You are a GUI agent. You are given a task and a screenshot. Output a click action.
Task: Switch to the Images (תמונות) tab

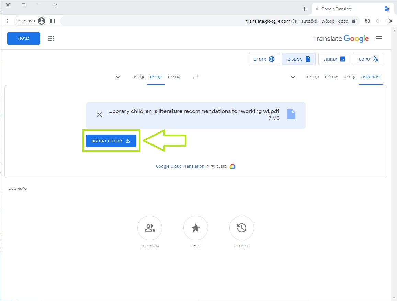click(334, 59)
